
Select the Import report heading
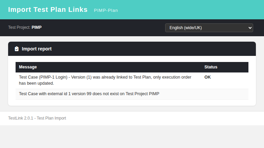(37, 49)
